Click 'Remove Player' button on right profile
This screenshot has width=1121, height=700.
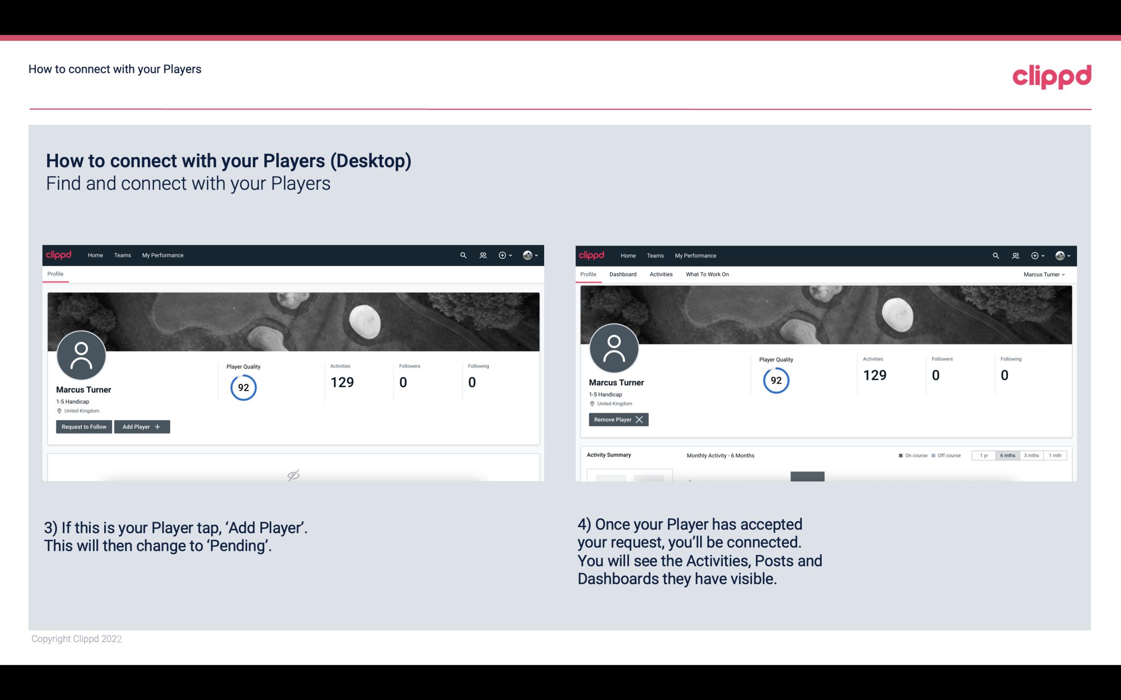pyautogui.click(x=617, y=420)
